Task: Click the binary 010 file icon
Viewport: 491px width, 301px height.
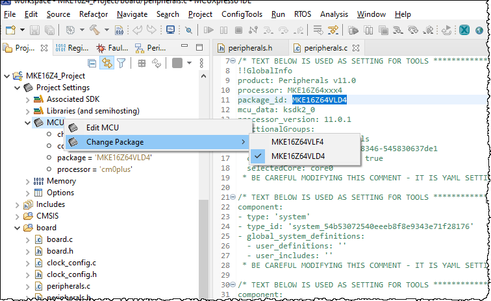Action: [120, 30]
